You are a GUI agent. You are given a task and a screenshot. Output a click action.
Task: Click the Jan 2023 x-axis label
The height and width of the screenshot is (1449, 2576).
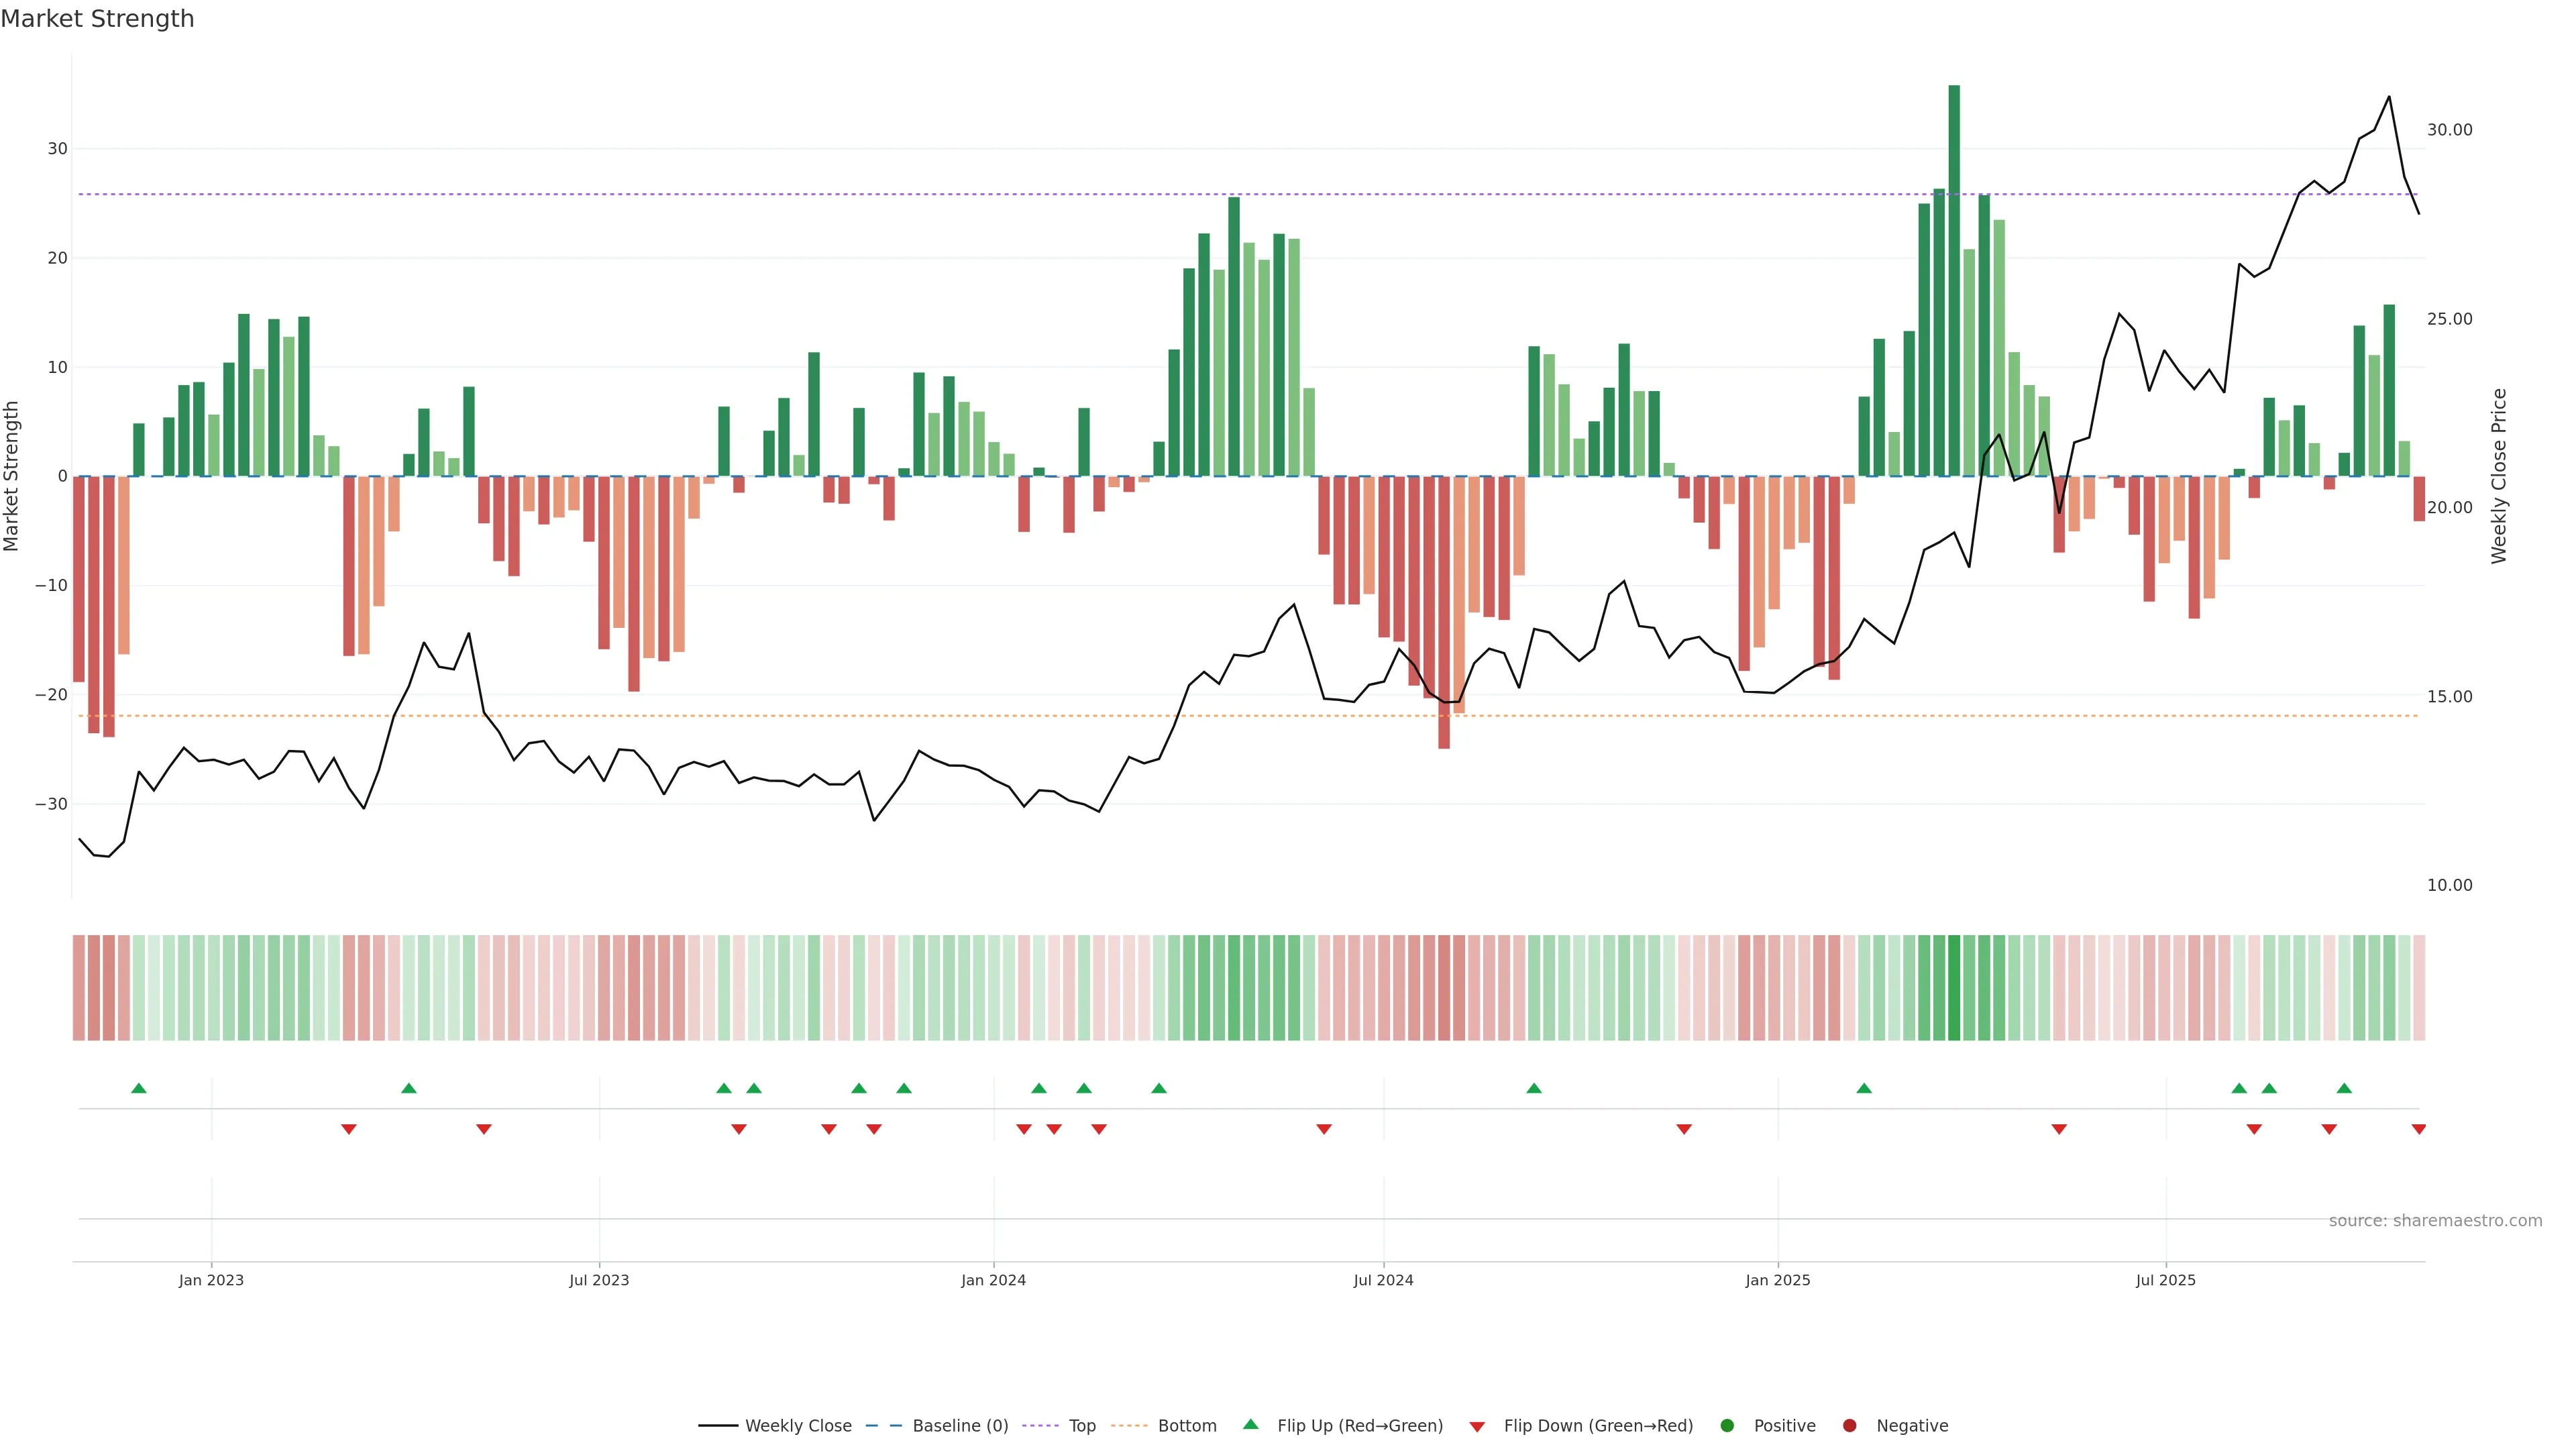pos(211,1280)
